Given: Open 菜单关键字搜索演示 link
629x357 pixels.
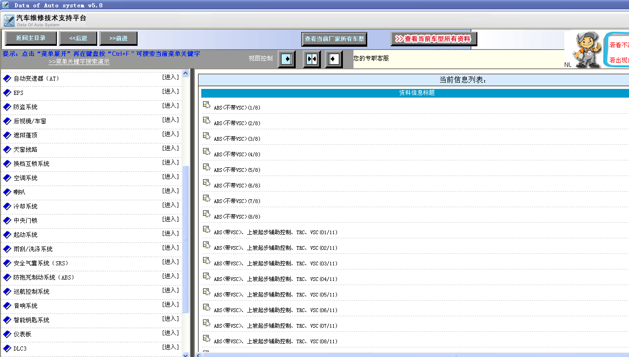Looking at the screenshot, I should coord(79,61).
